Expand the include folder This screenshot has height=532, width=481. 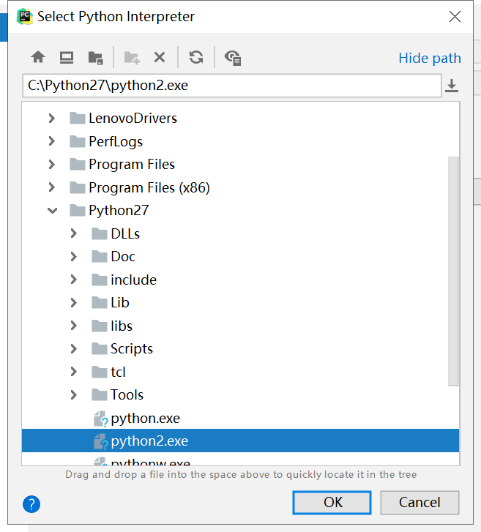74,280
